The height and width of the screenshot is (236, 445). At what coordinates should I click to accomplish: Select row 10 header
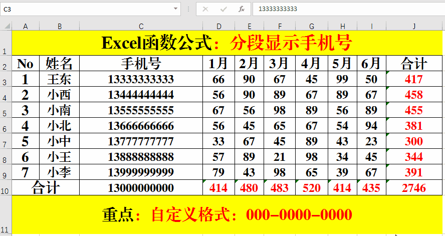pyautogui.click(x=6, y=187)
